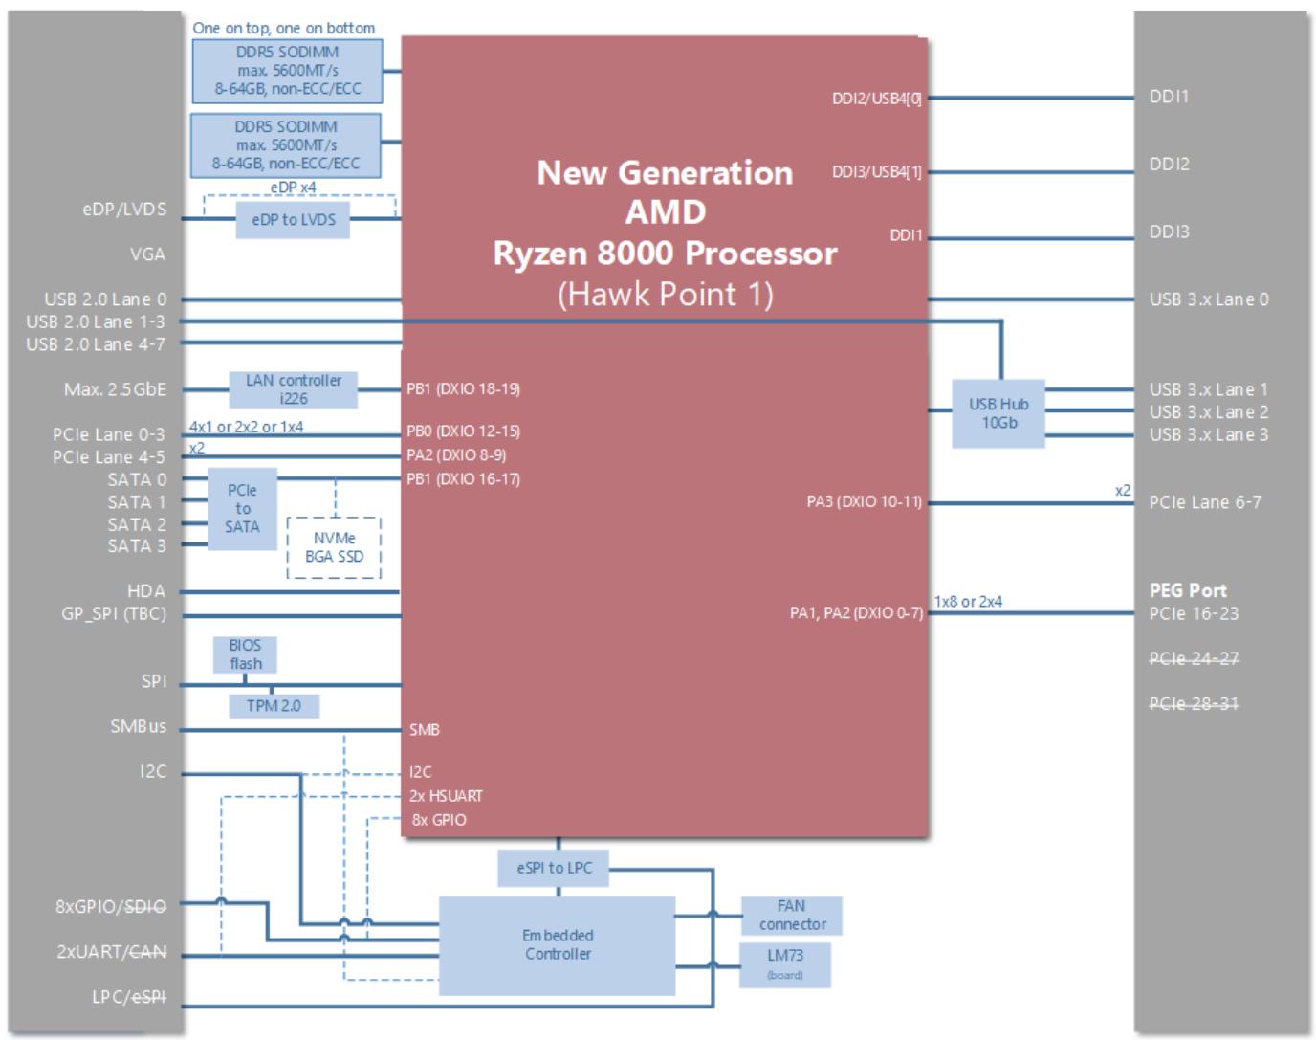Click the eDP to LVDS converter block

click(x=294, y=220)
